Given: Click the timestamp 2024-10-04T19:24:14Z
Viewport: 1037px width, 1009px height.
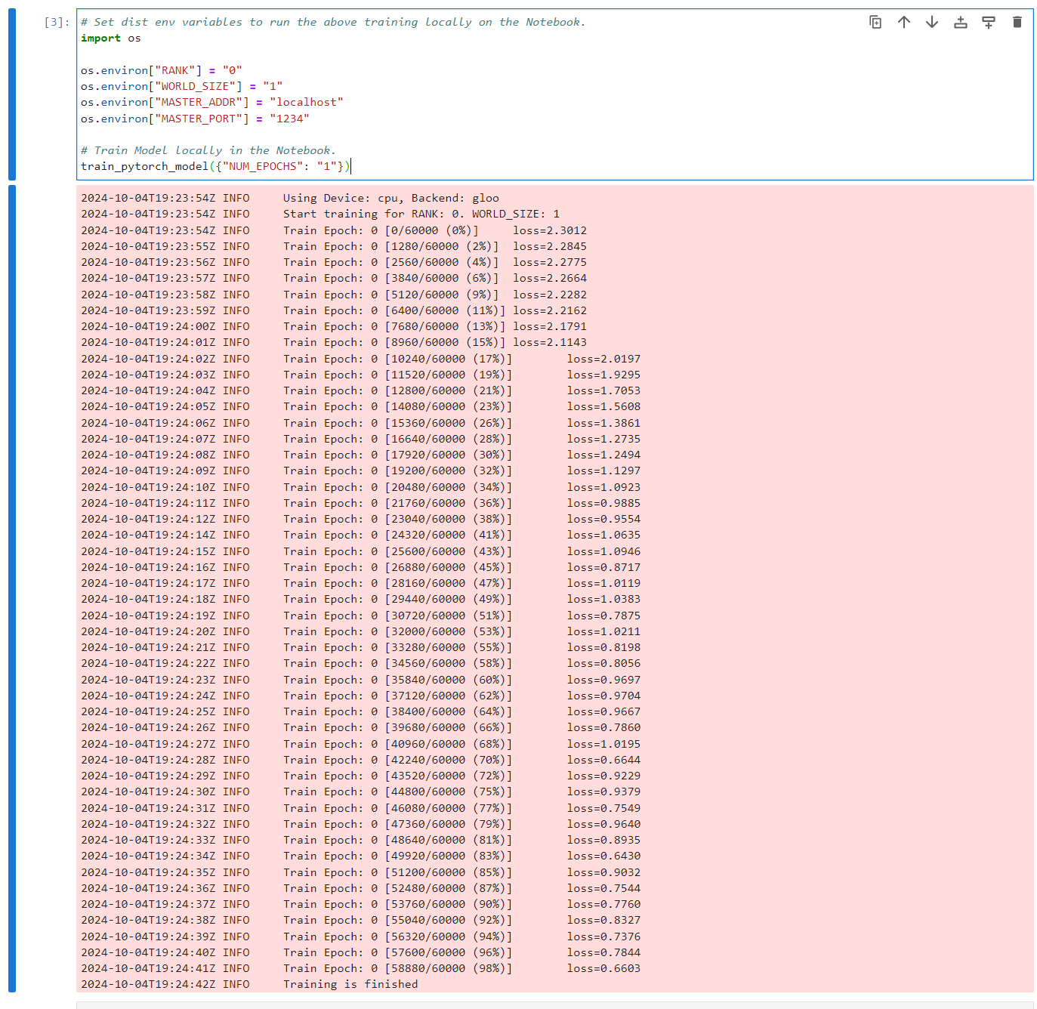Looking at the screenshot, I should 148,535.
